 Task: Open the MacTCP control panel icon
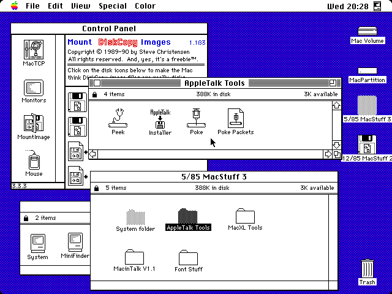(34, 50)
